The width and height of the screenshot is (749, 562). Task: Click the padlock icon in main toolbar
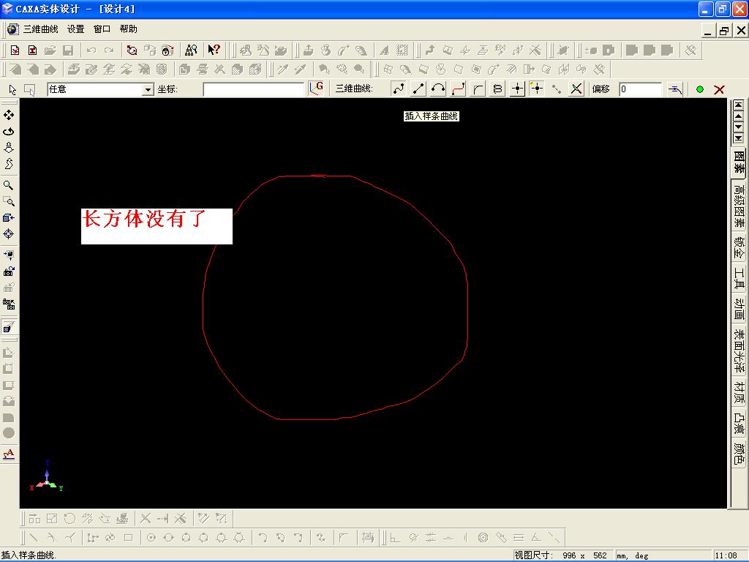pyautogui.click(x=168, y=50)
